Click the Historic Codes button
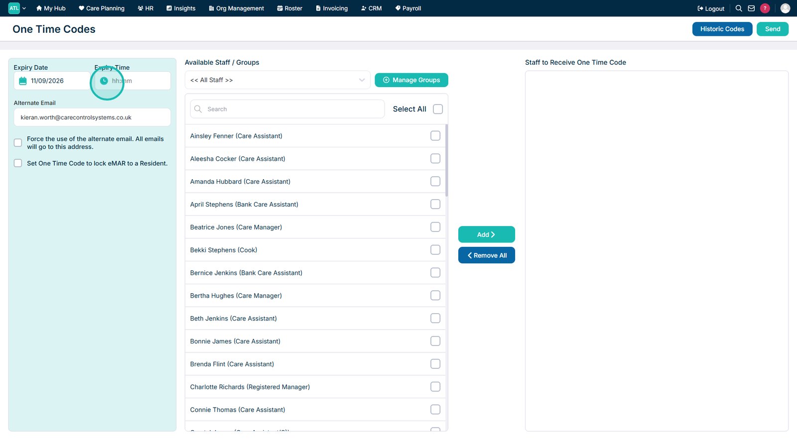Screen dimensions: 797x448 coord(722,29)
